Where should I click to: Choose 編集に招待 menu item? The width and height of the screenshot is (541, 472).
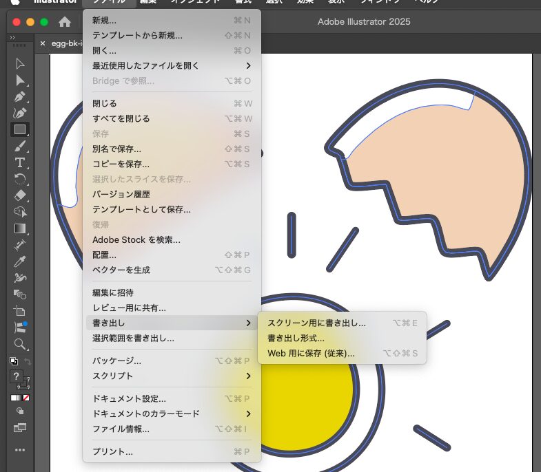[x=172, y=292]
